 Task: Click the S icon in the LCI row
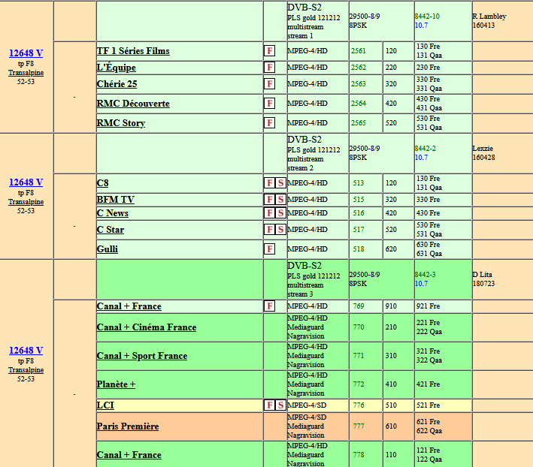(280, 405)
